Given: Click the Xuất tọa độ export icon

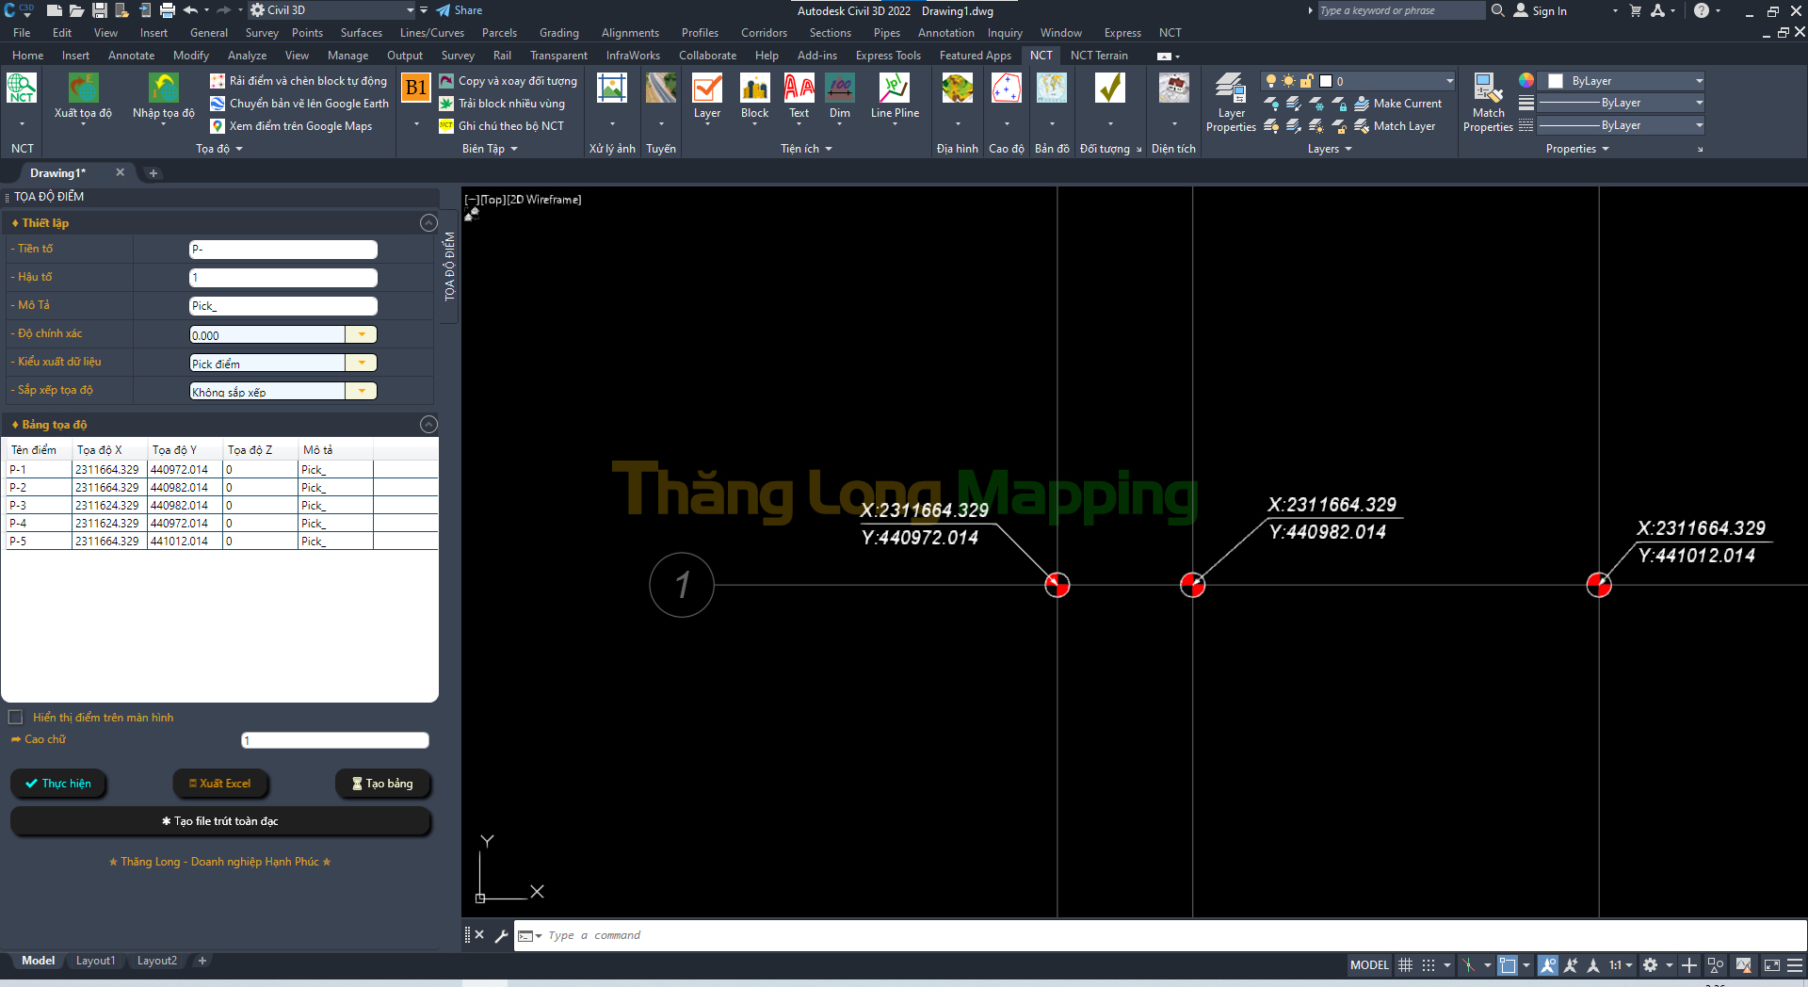Looking at the screenshot, I should coord(83,89).
